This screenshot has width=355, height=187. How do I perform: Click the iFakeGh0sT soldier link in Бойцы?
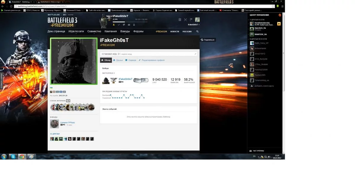(125, 79)
